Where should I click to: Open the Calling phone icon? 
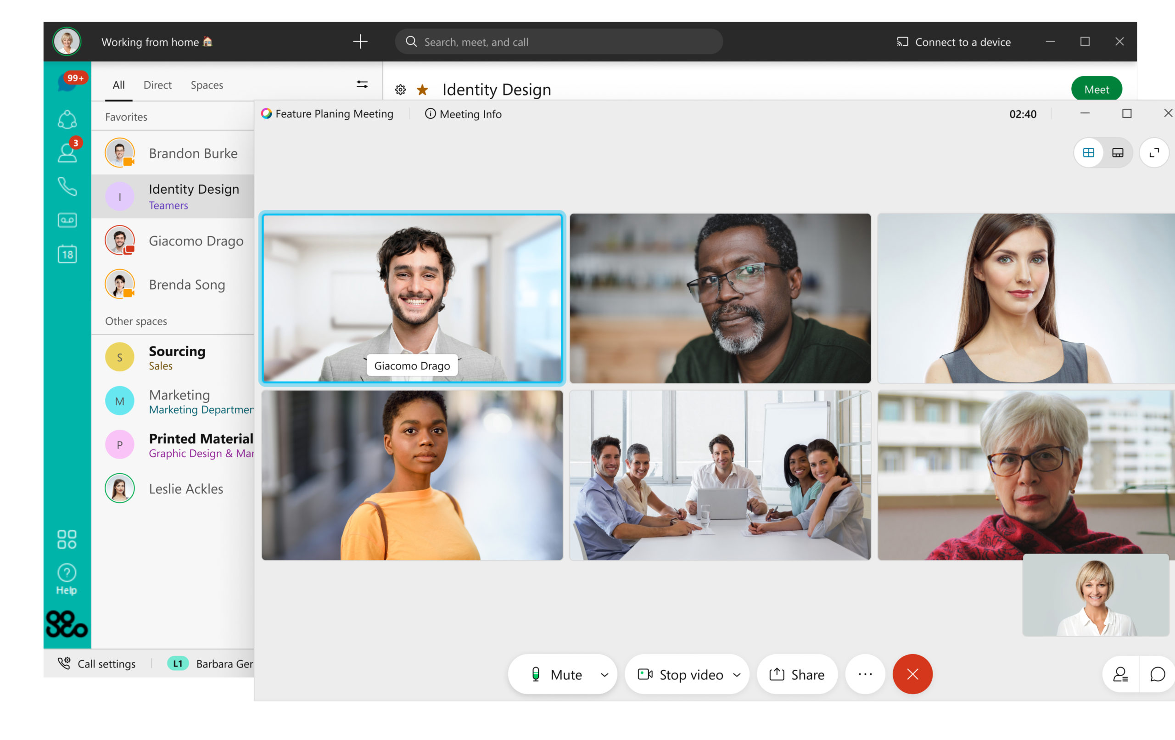(67, 187)
